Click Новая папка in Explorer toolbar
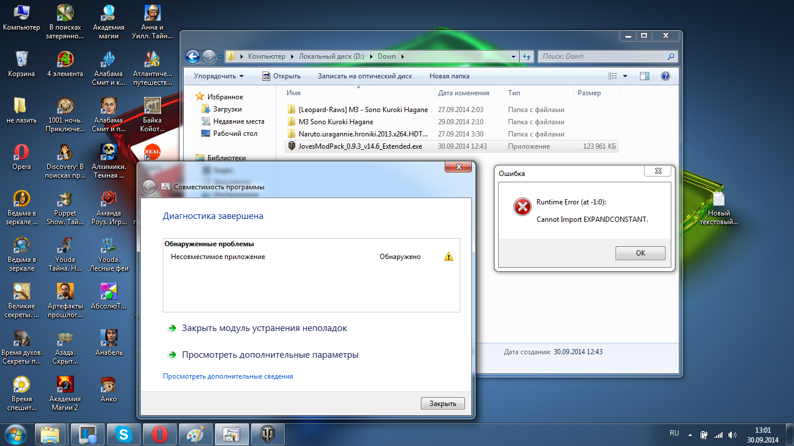The width and height of the screenshot is (794, 446). (x=449, y=76)
